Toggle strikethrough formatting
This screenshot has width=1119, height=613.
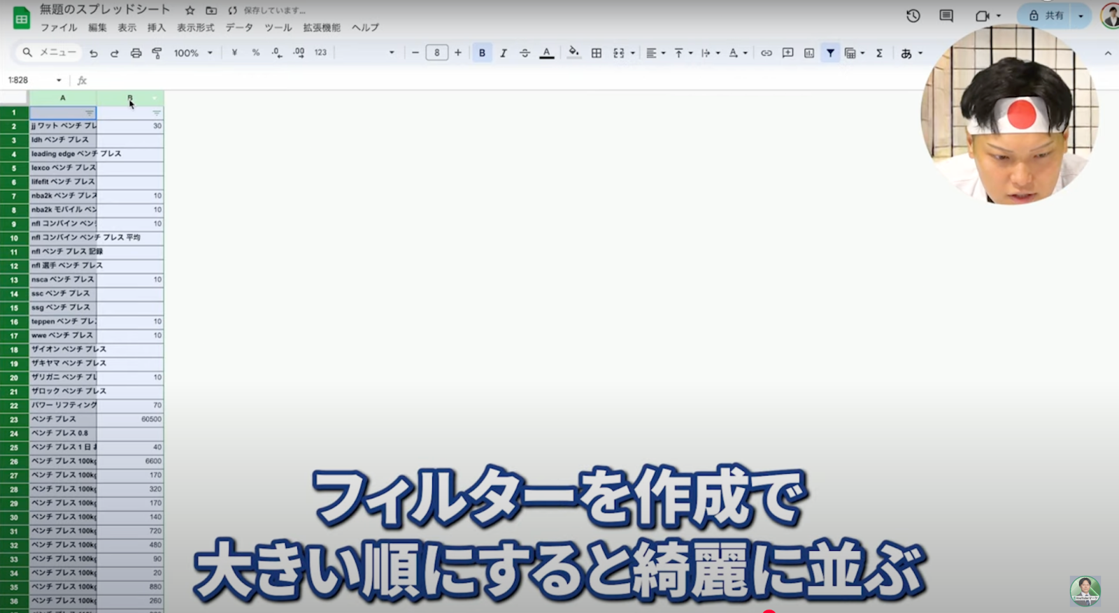click(x=525, y=53)
